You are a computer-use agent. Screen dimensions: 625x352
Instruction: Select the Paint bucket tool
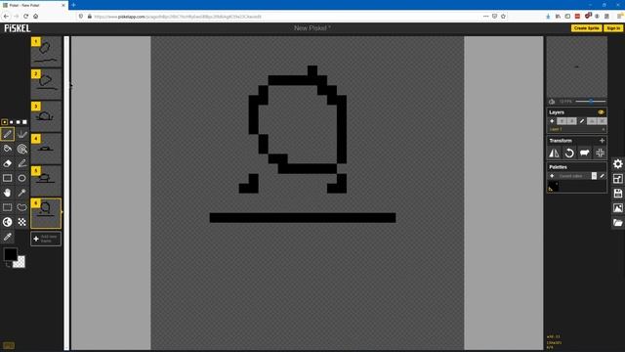click(7, 149)
